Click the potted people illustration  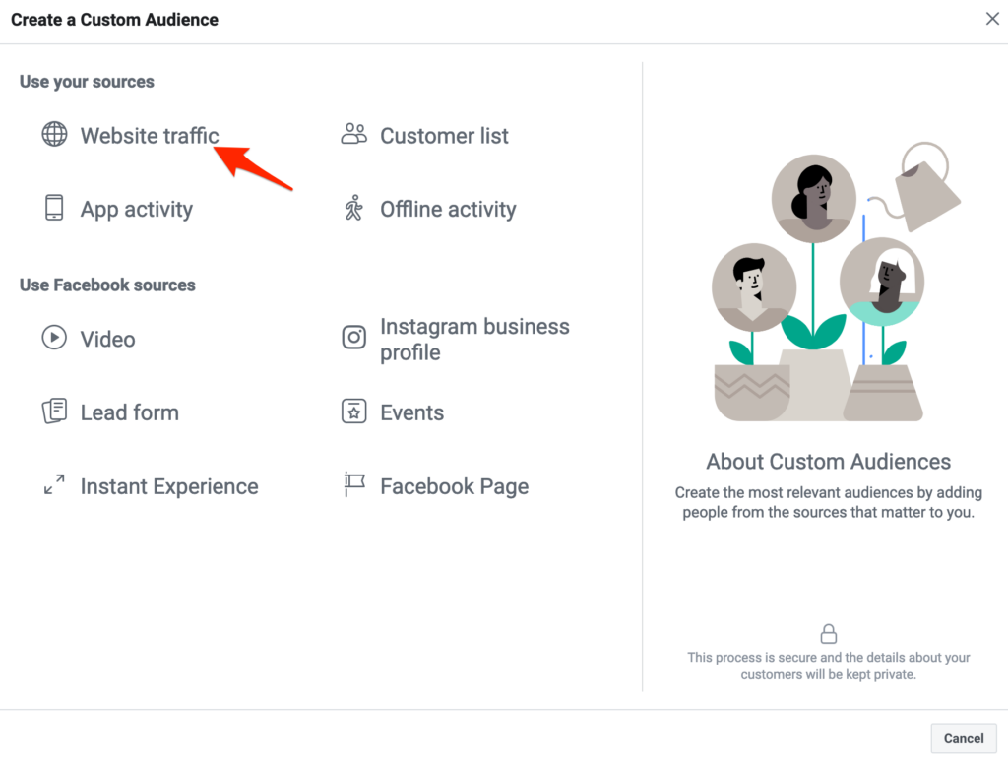(829, 285)
